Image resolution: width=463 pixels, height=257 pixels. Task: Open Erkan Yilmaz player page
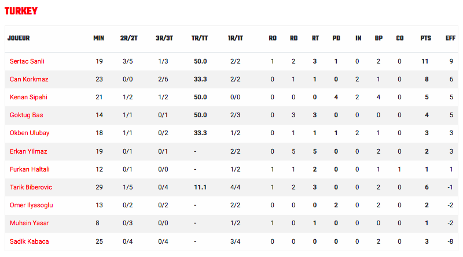tap(28, 151)
